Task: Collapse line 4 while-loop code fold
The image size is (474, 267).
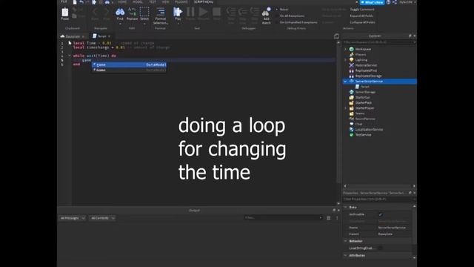Action: point(69,56)
